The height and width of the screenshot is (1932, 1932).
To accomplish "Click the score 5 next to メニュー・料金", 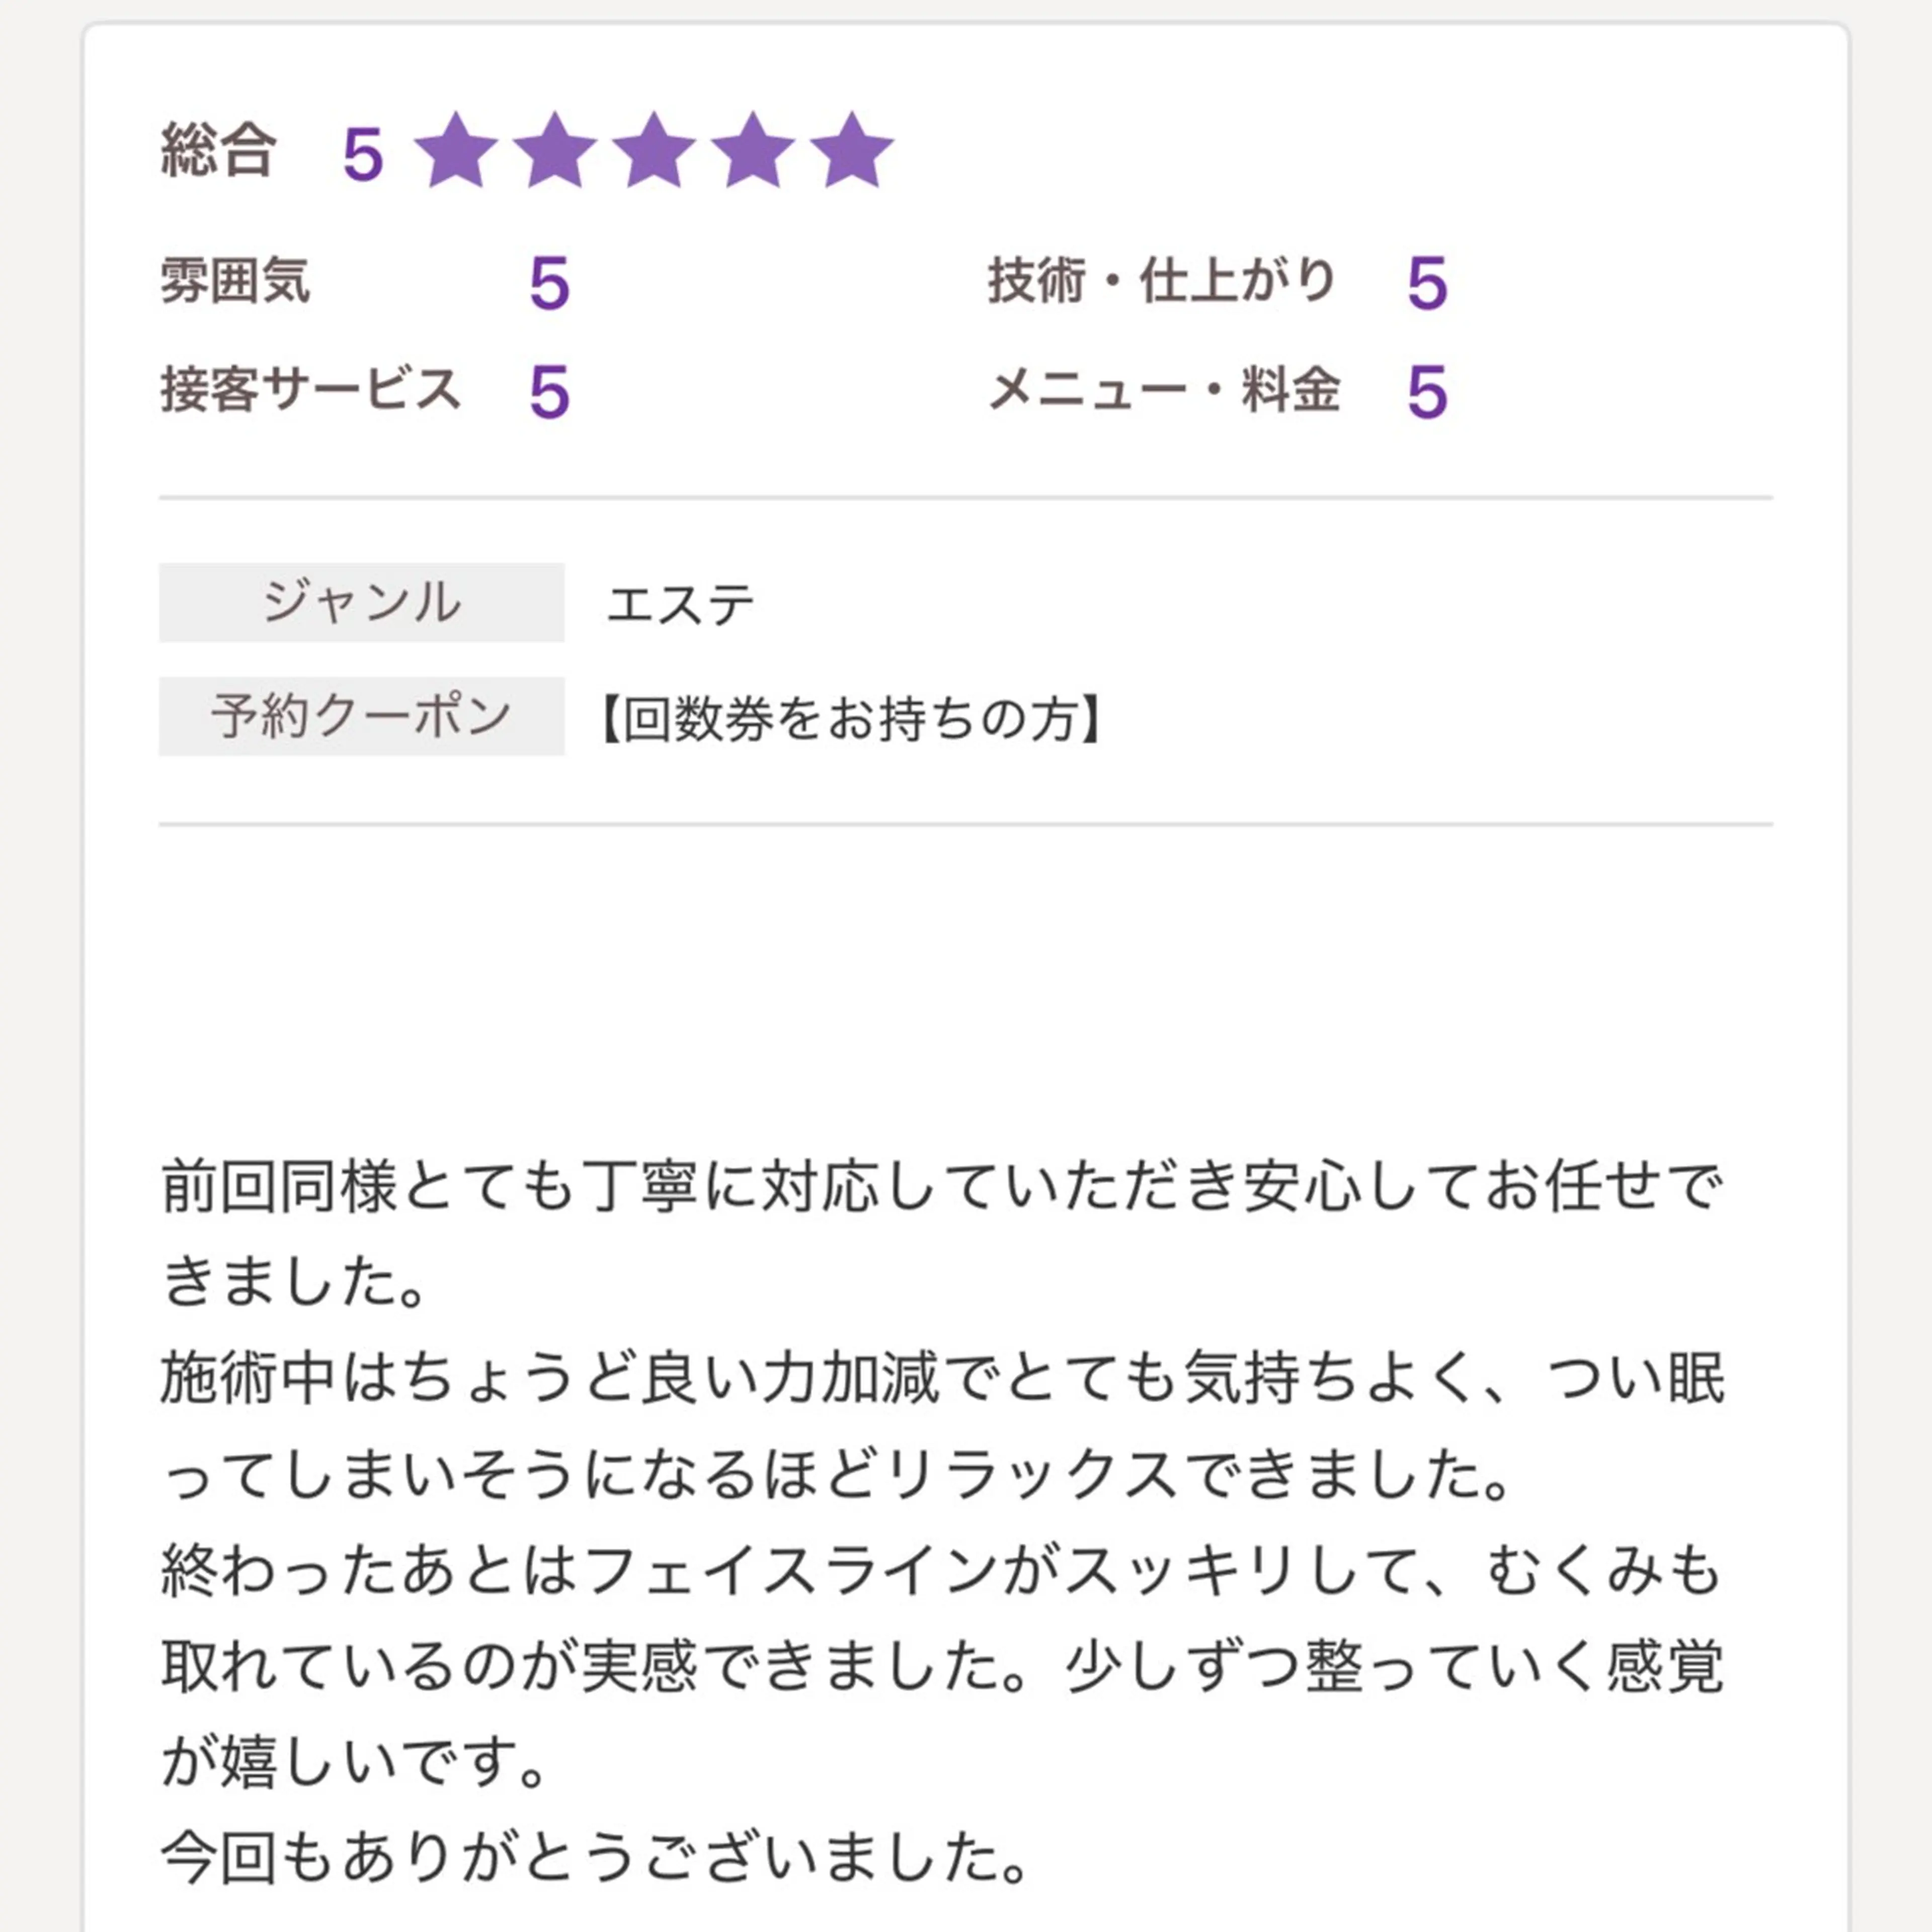I will tap(1427, 392).
